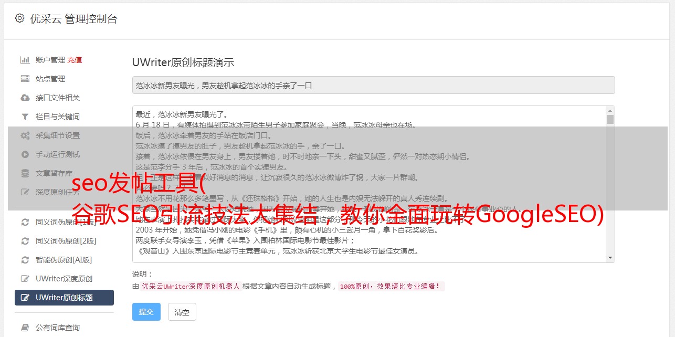Click the refresh icon for 智能伪原创[AI版]
Screen dimensions: 675x337
click(25, 260)
